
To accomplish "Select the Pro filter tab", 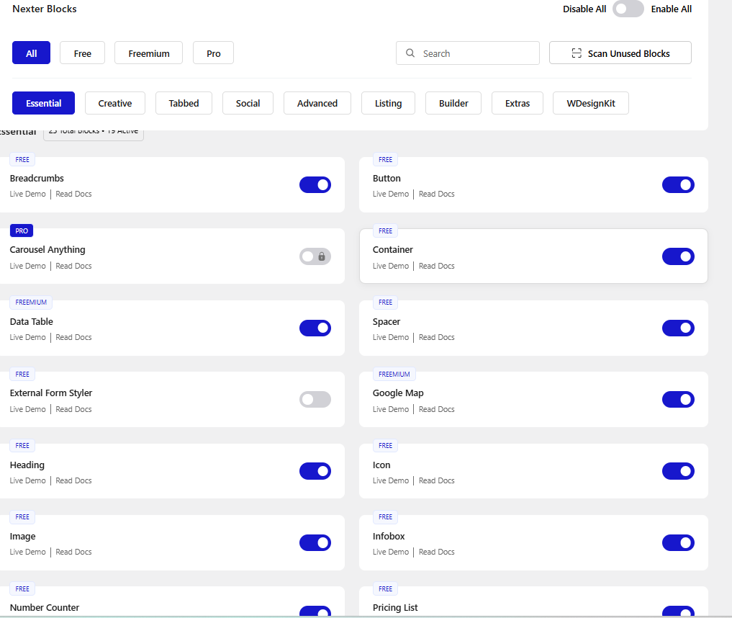I will tap(213, 53).
